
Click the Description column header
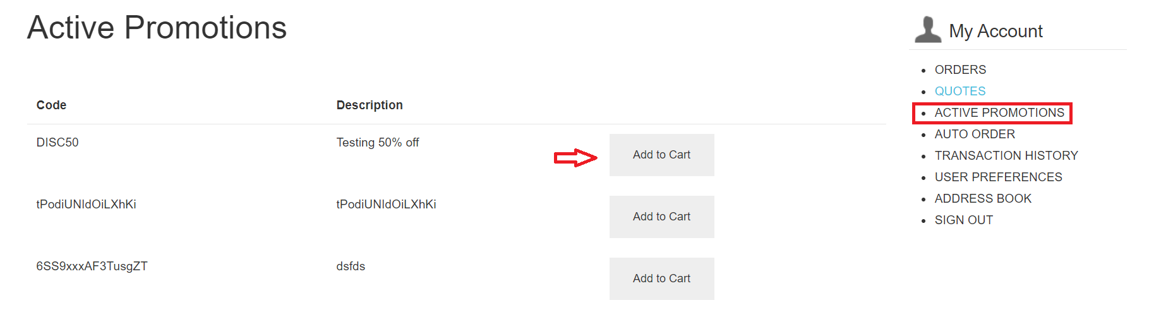point(370,105)
